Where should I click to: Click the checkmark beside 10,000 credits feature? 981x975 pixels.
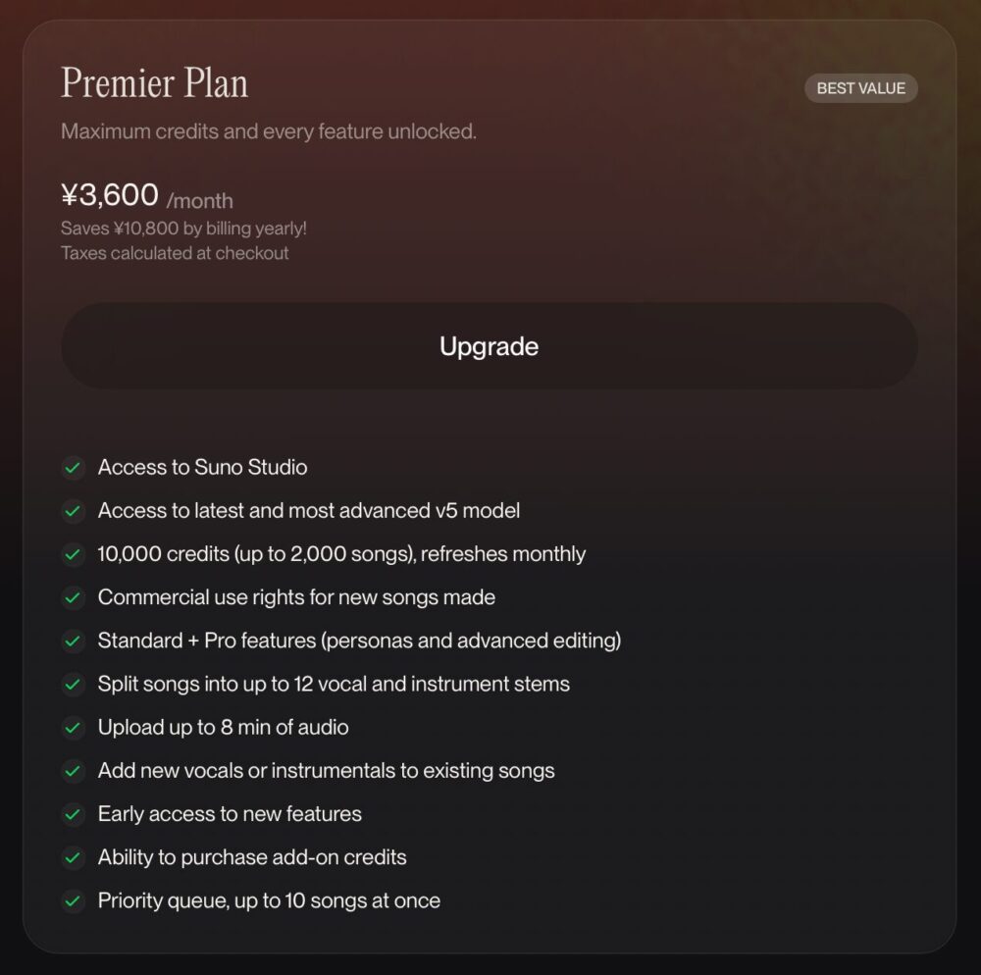(73, 554)
